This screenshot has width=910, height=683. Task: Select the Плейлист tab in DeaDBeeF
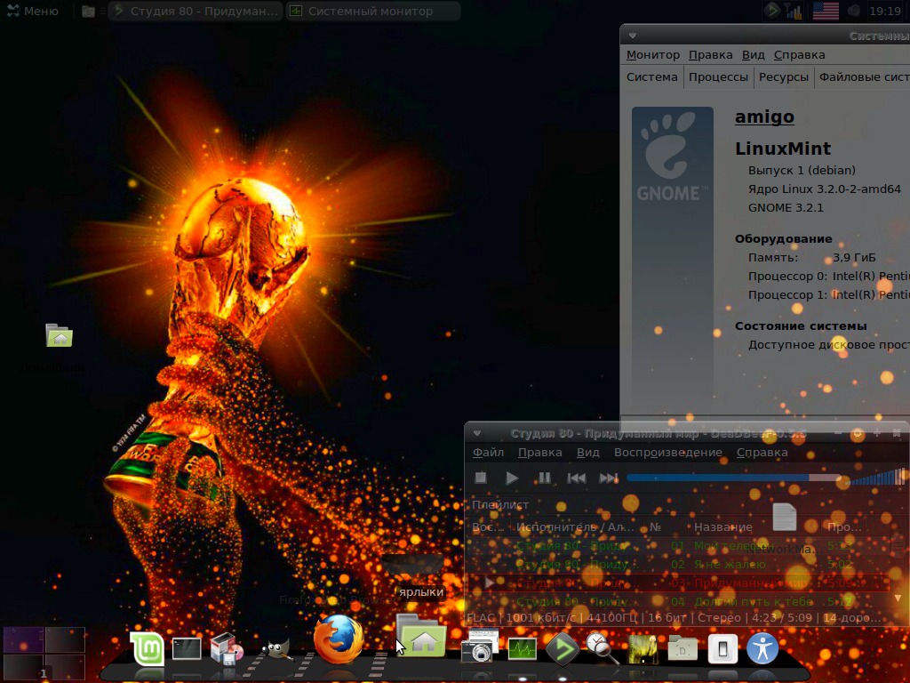coord(499,505)
